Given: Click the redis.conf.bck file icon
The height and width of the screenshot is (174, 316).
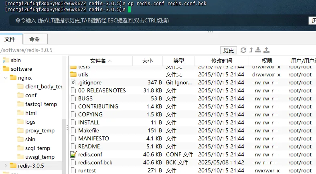Looking at the screenshot, I should pyautogui.click(x=73, y=162).
